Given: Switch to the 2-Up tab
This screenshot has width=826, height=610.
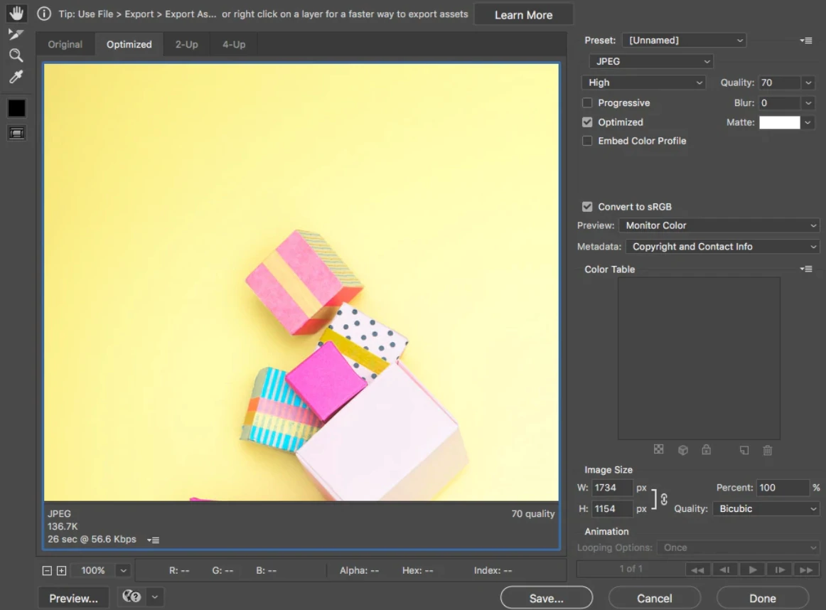Looking at the screenshot, I should coord(186,43).
